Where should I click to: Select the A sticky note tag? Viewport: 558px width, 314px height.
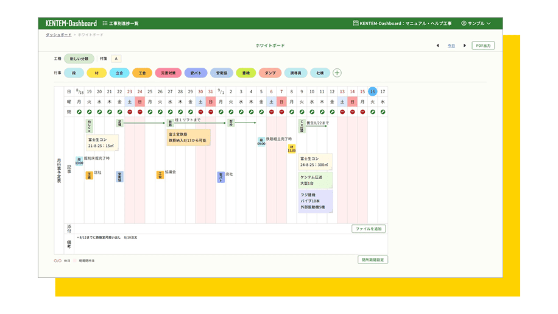pos(116,59)
